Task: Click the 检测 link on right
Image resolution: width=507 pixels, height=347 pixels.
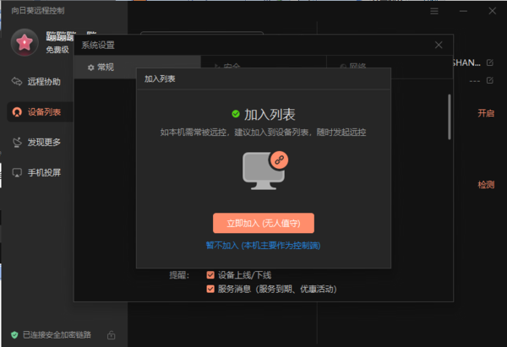Action: (x=485, y=184)
